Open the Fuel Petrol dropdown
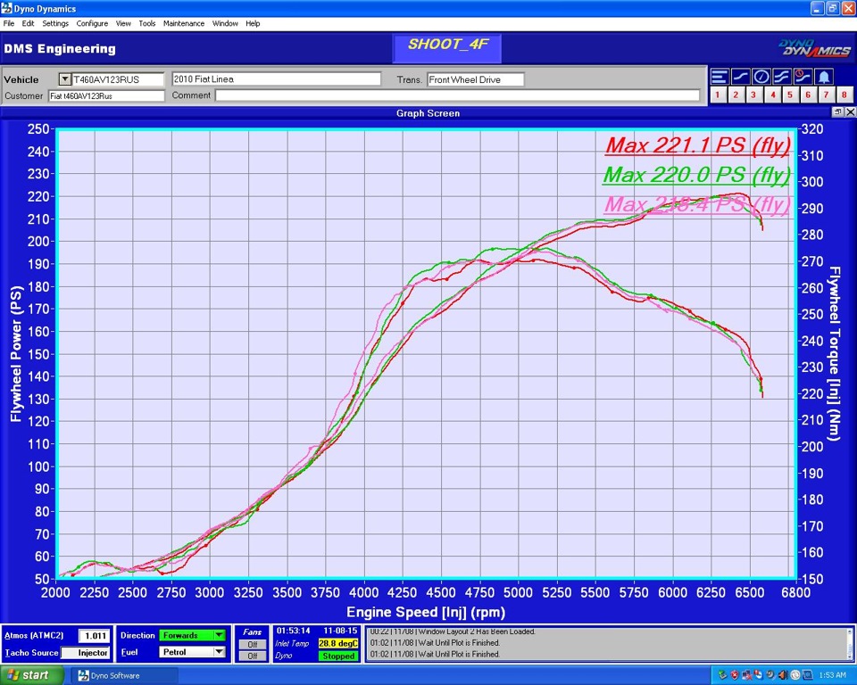The width and height of the screenshot is (857, 685). pyautogui.click(x=219, y=652)
